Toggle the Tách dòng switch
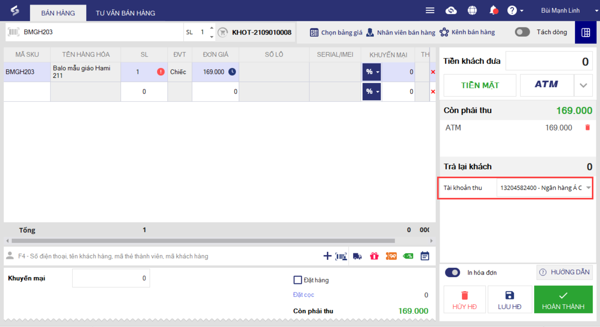Viewport: 600px width, 327px height. pos(522,32)
